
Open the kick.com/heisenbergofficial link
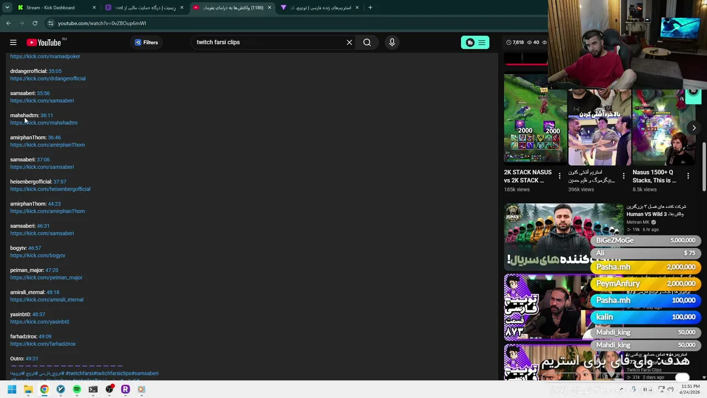50,189
